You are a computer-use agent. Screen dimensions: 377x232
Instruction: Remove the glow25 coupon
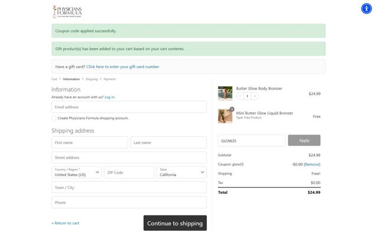point(312,164)
